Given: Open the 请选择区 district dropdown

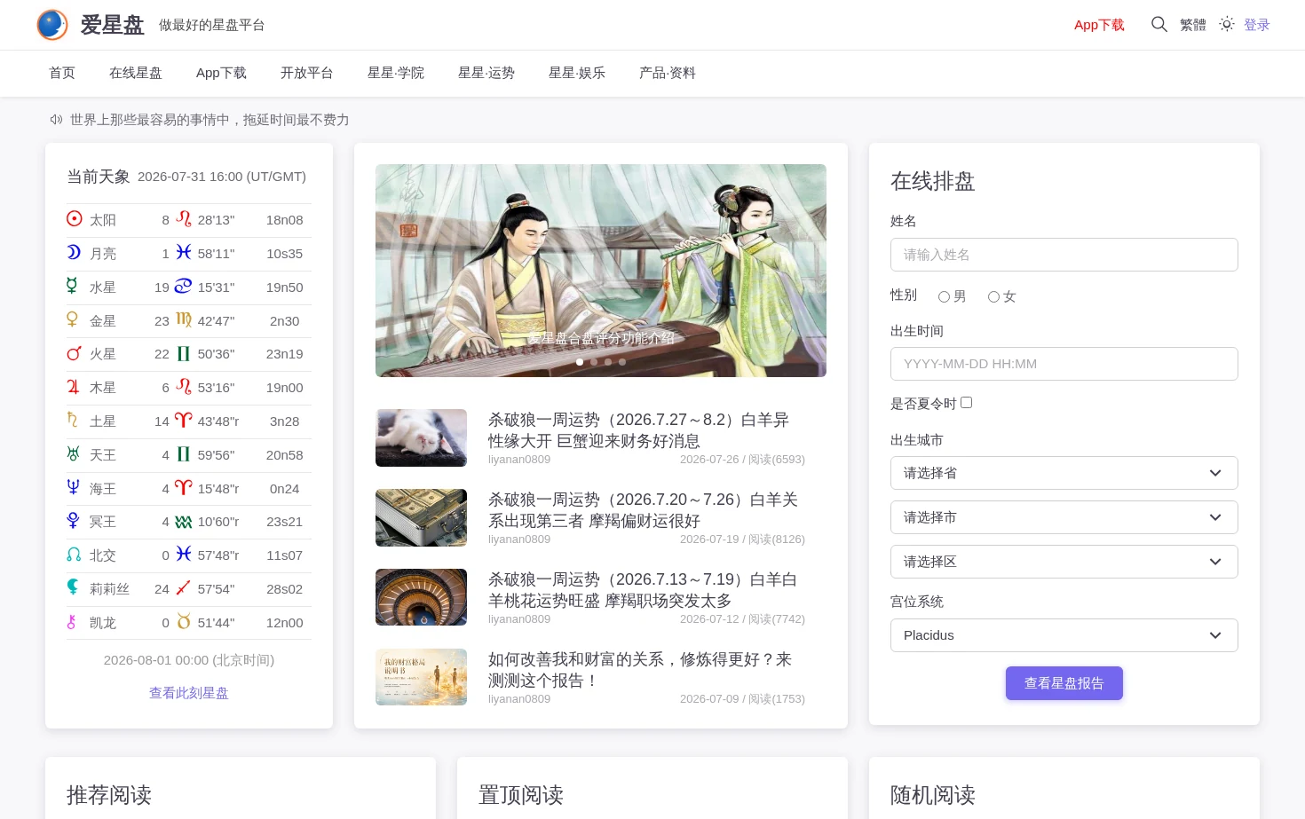Looking at the screenshot, I should pos(1064,562).
